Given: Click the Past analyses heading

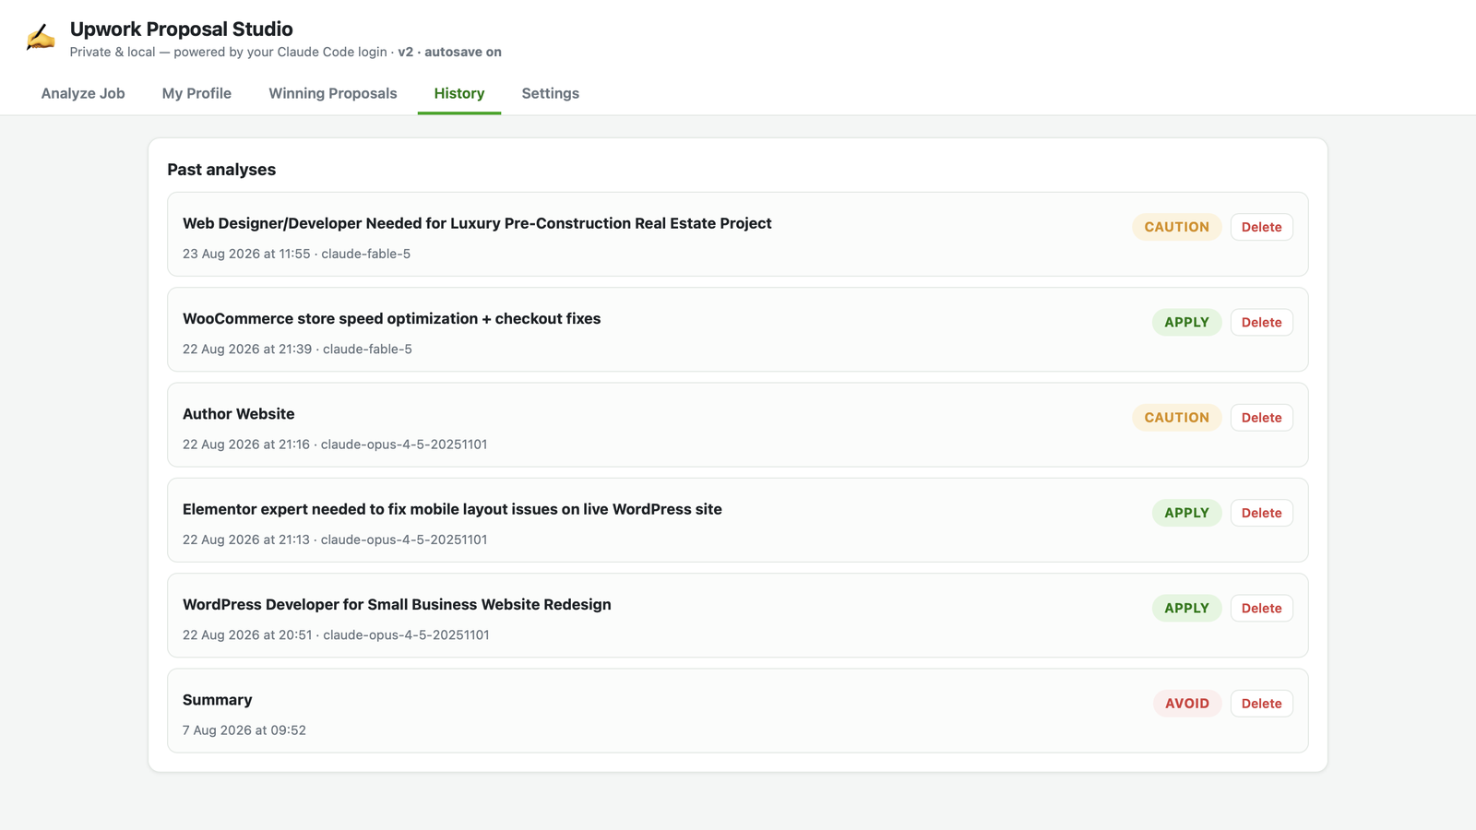Looking at the screenshot, I should point(221,170).
